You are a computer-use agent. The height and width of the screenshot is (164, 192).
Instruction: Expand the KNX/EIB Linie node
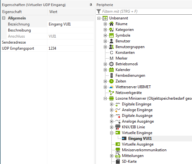pos(111,127)
